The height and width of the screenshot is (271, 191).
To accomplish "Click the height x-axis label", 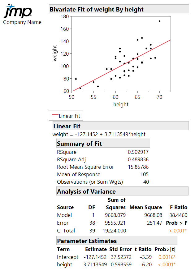I will coord(121,104).
